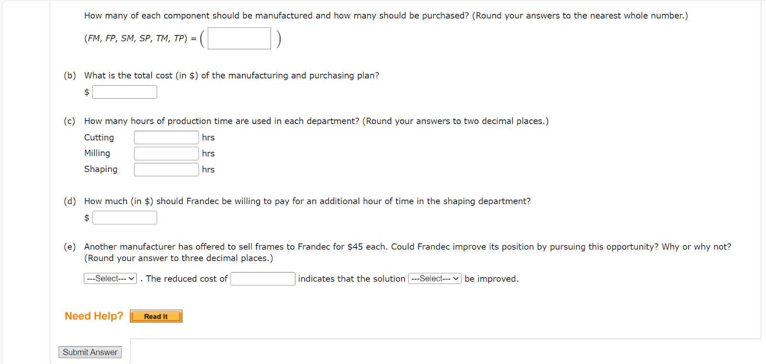This screenshot has width=766, height=364.
Task: Click the part (d) question text
Action: click(306, 201)
